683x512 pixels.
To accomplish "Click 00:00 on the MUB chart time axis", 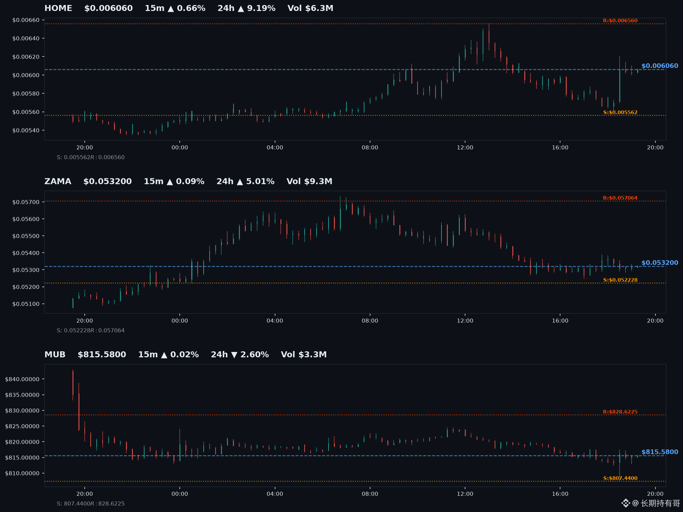I will pos(180,494).
